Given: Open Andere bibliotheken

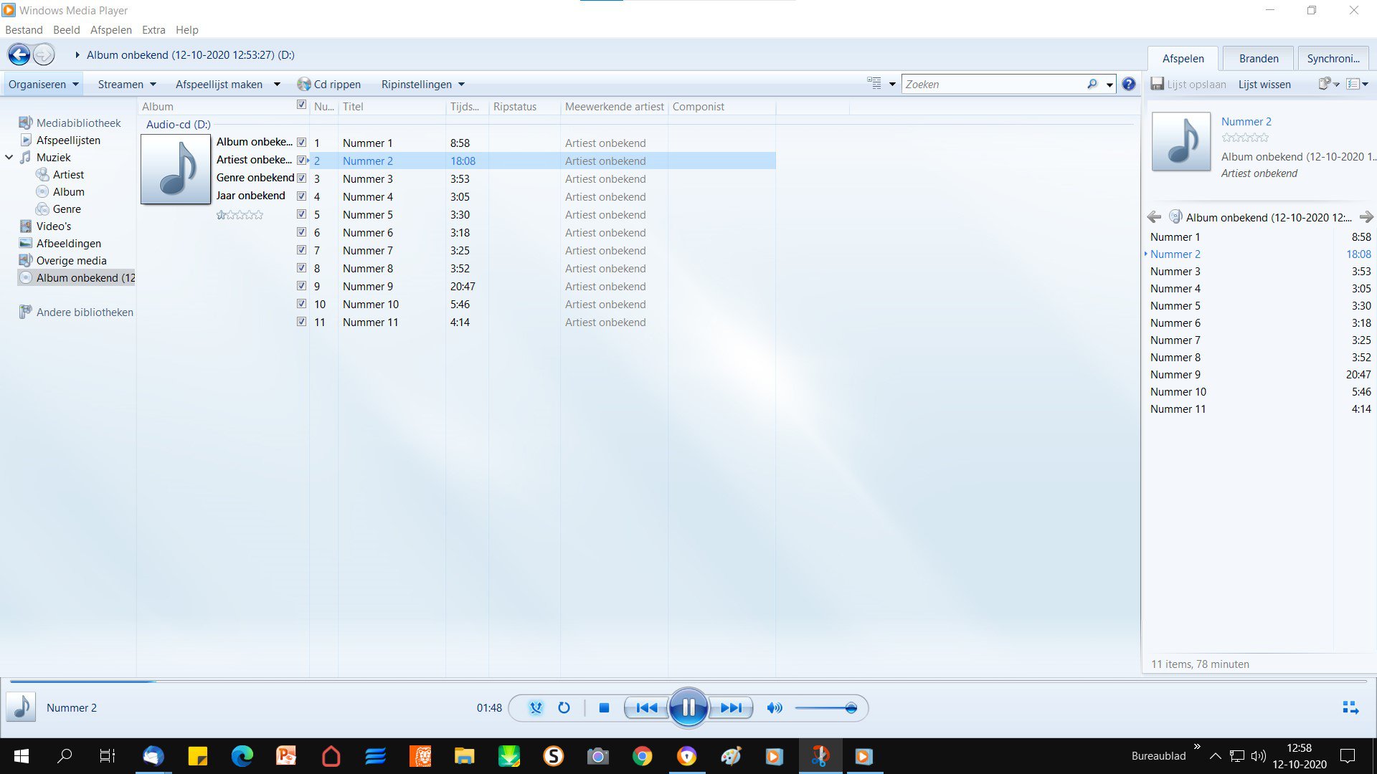Looking at the screenshot, I should coord(85,312).
